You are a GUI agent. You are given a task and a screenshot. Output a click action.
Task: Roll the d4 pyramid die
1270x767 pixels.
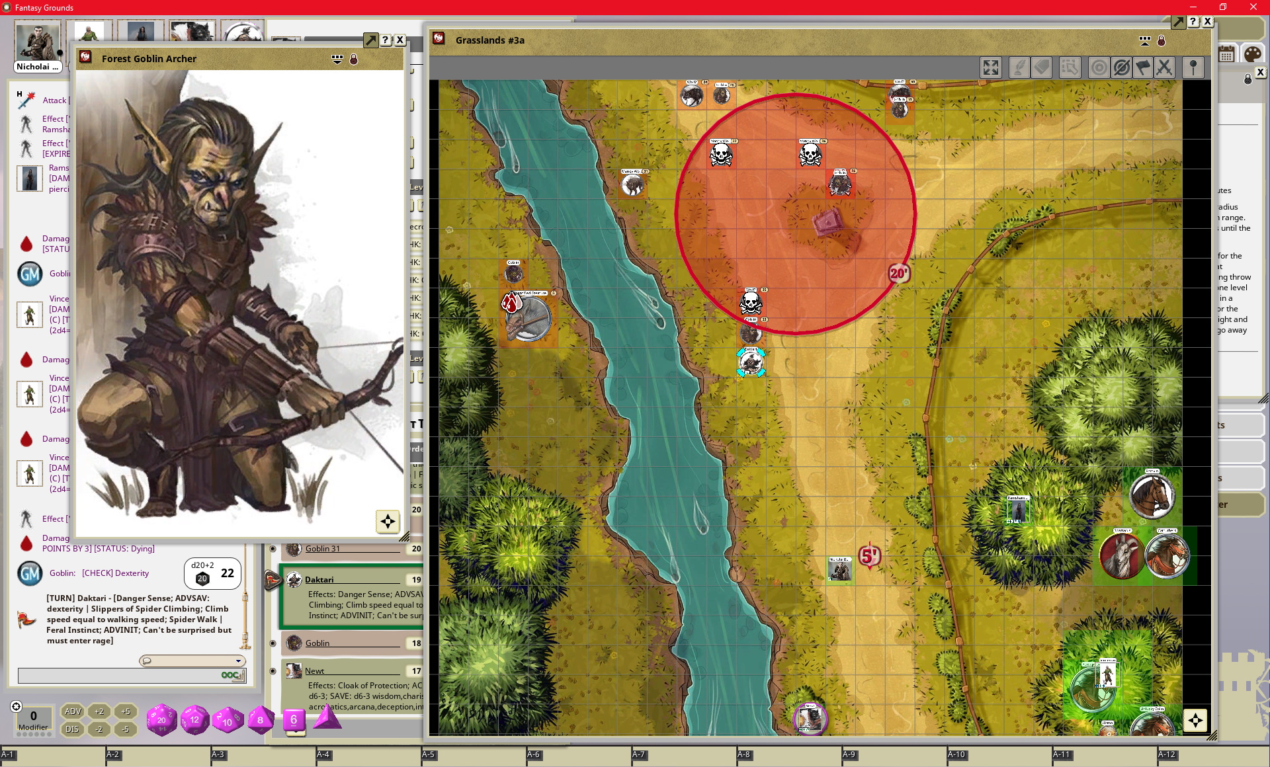326,717
